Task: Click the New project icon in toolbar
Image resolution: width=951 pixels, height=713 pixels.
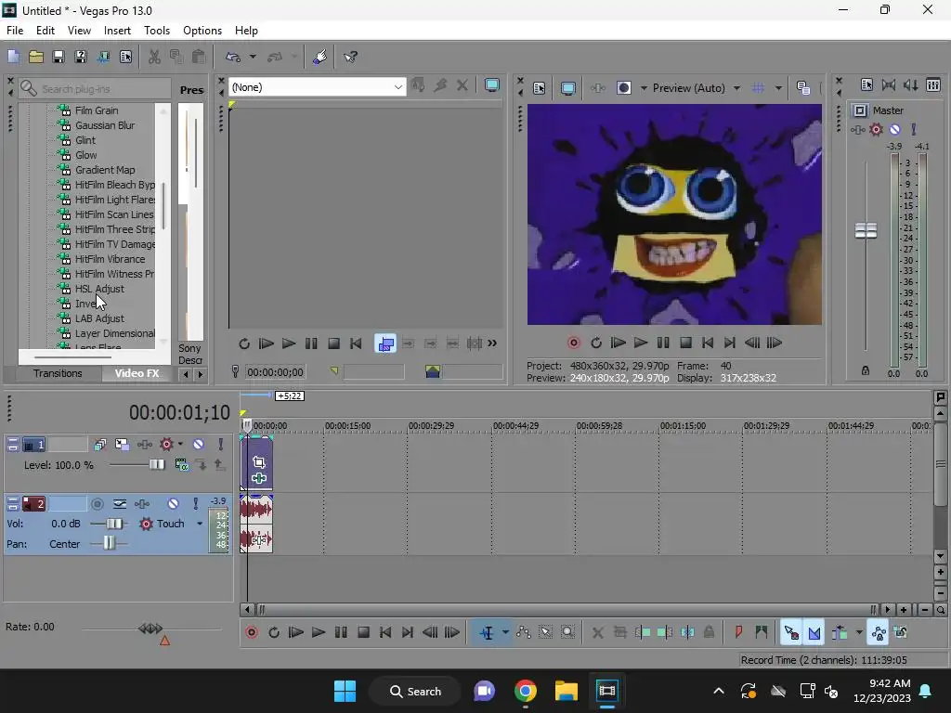Action: 13,57
